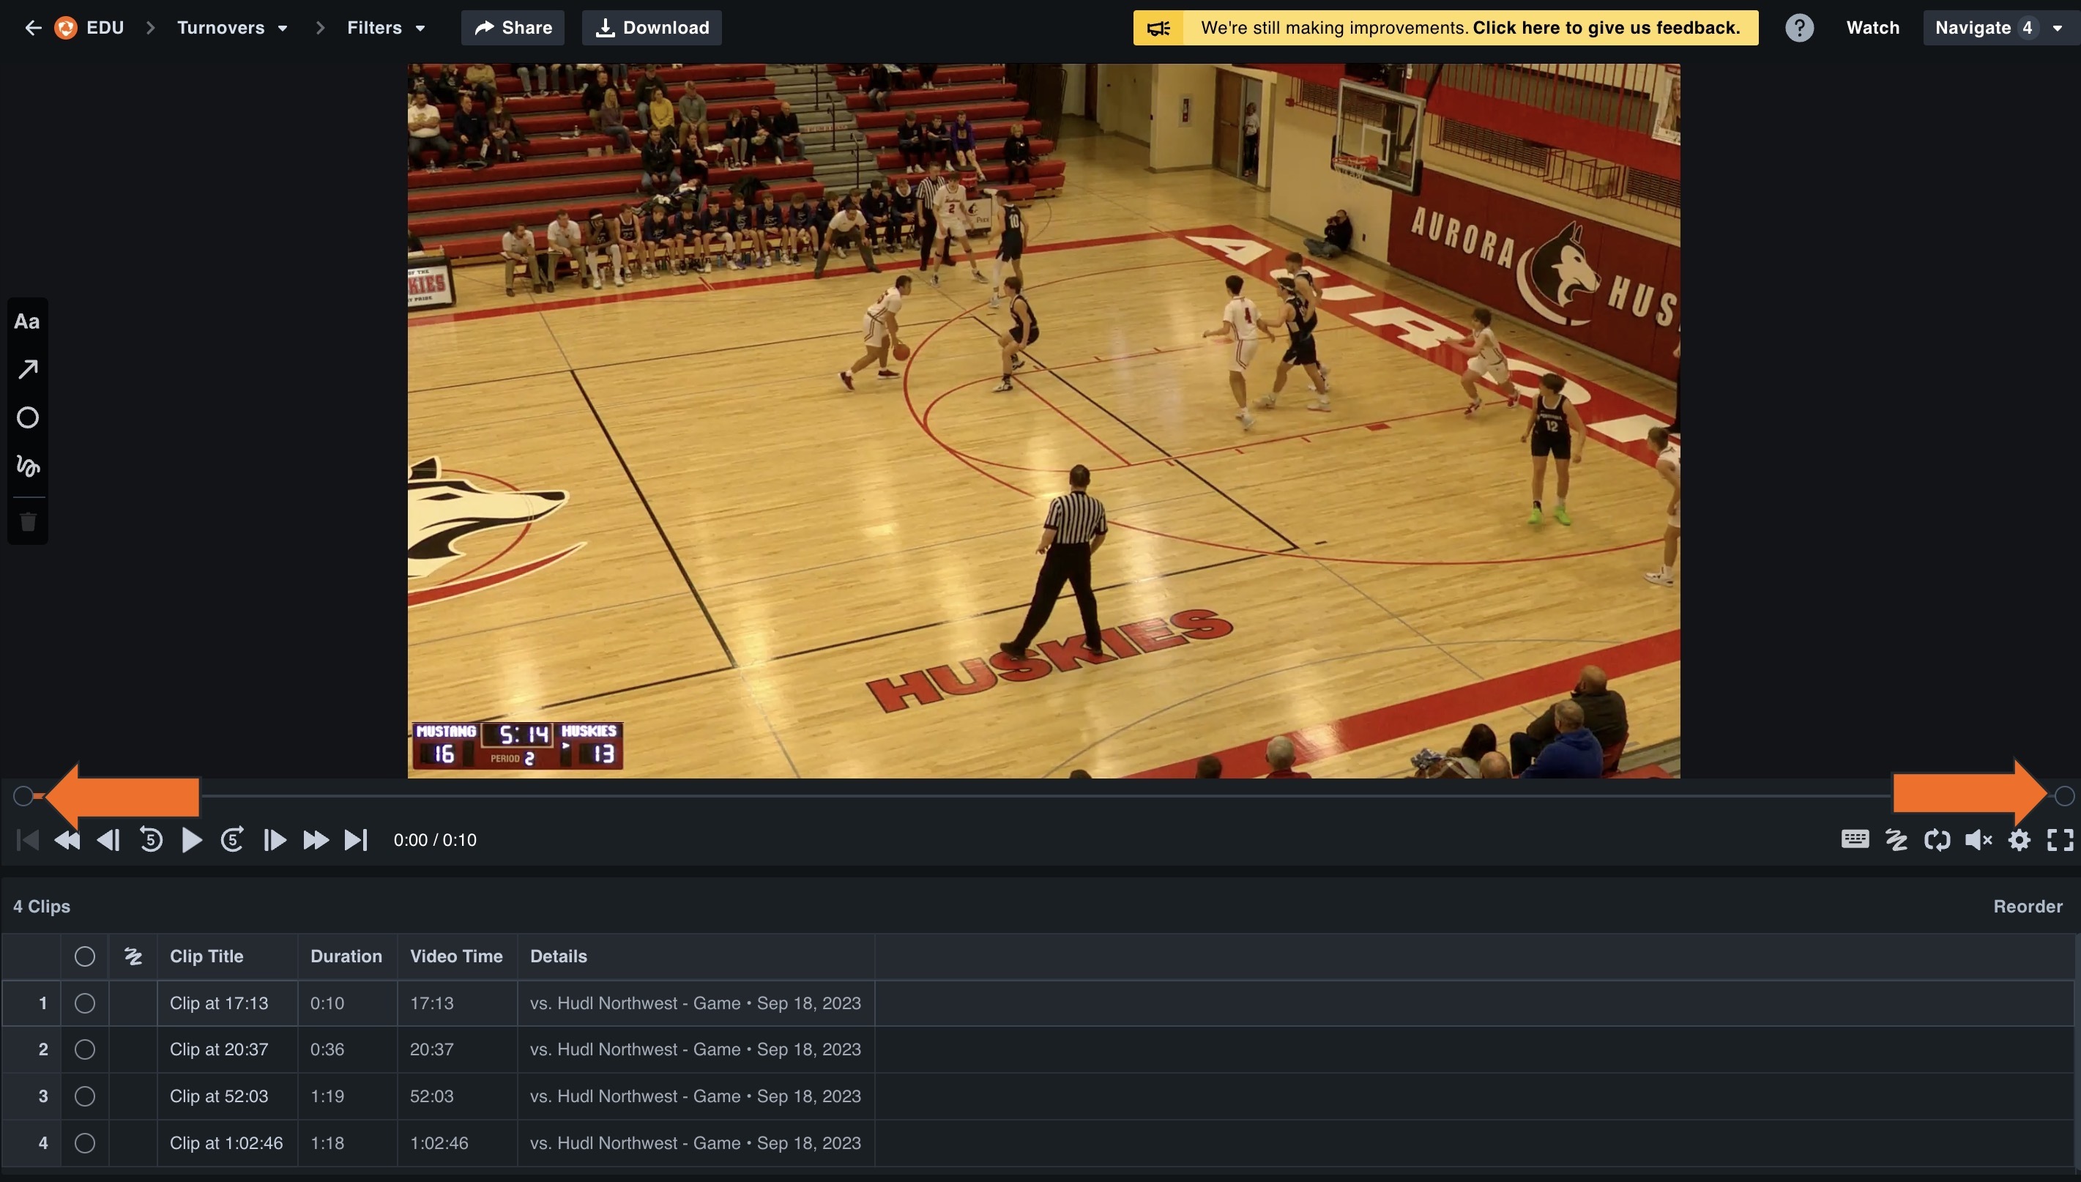Click the trash icon to delete annotations
The height and width of the screenshot is (1182, 2081).
[27, 522]
